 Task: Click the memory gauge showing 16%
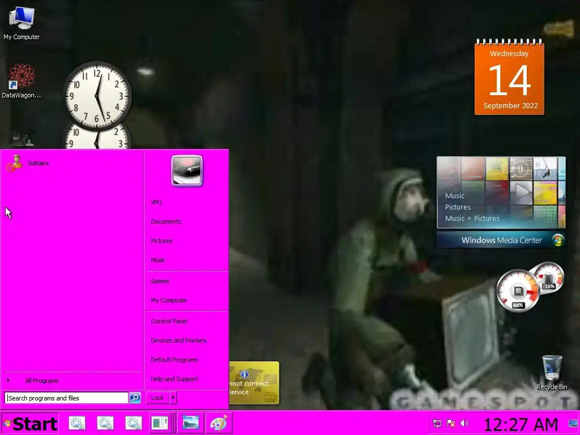tap(549, 277)
